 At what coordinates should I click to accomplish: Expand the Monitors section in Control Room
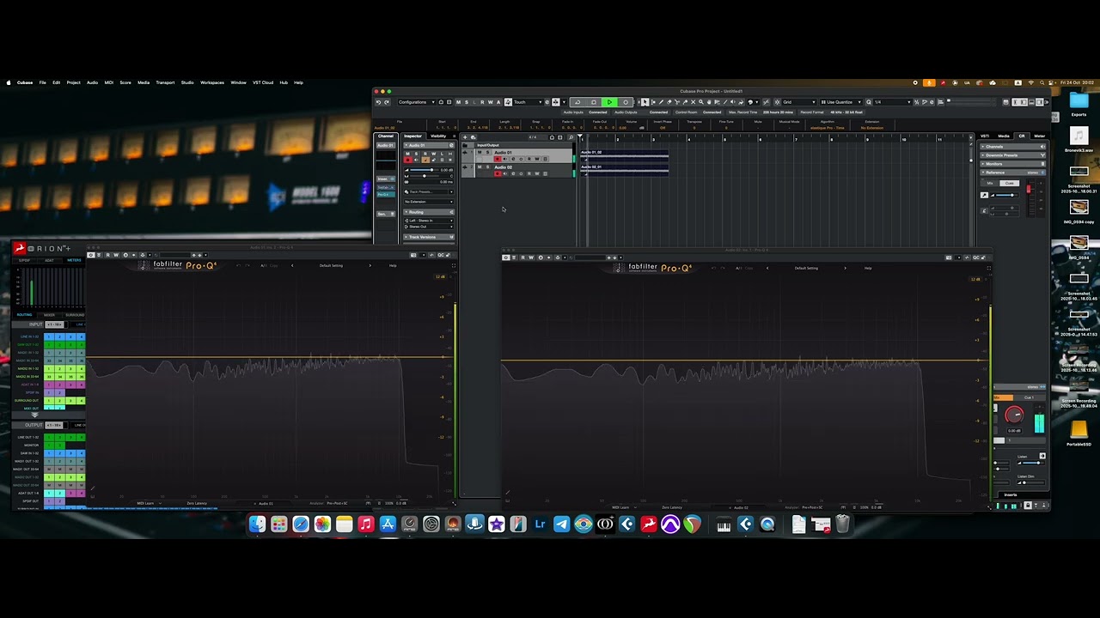point(1013,164)
